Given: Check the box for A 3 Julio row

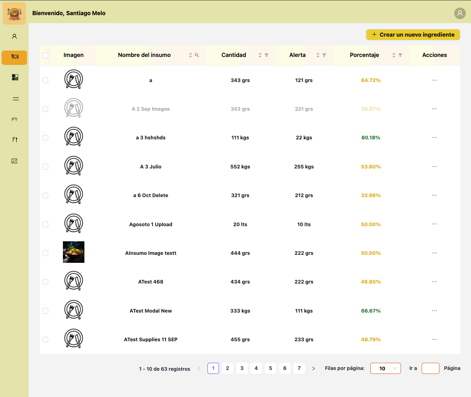Looking at the screenshot, I should [45, 167].
